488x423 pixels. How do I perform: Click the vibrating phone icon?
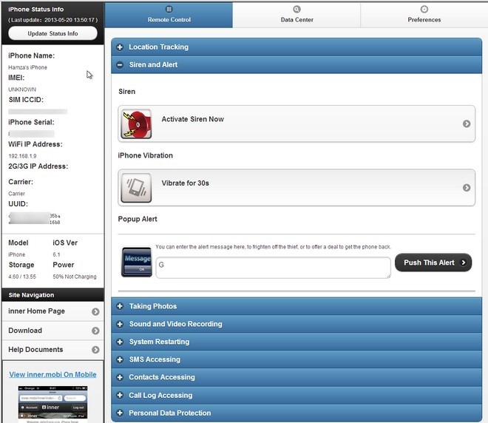pyautogui.click(x=136, y=188)
